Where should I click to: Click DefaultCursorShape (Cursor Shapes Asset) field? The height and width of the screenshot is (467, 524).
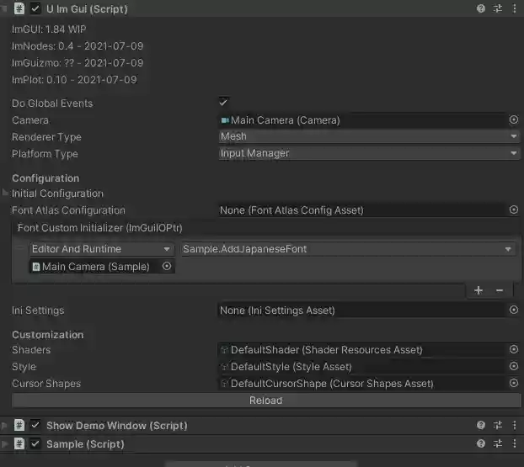363,383
